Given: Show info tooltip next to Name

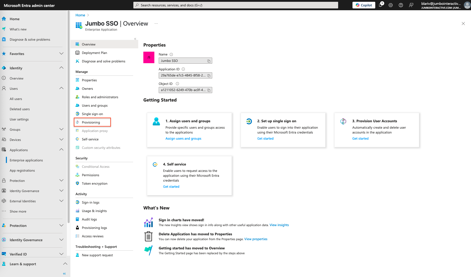Looking at the screenshot, I should point(171,54).
